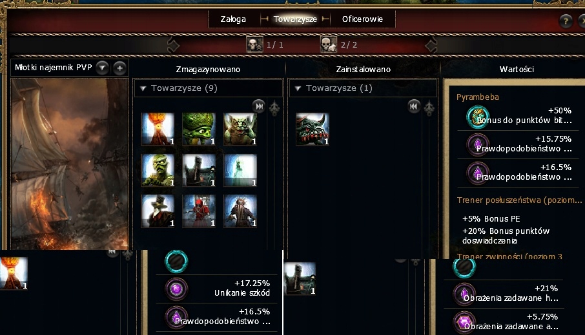585x335 pixels.
Task: Remove all installed companions with rewind arrow
Action: pos(414,106)
